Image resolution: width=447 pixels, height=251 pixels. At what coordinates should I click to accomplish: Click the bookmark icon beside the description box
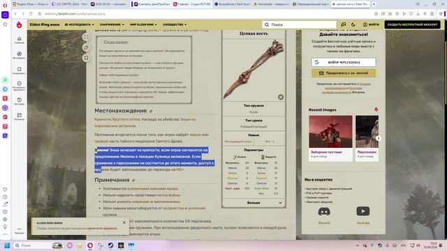pyautogui.click(x=86, y=58)
